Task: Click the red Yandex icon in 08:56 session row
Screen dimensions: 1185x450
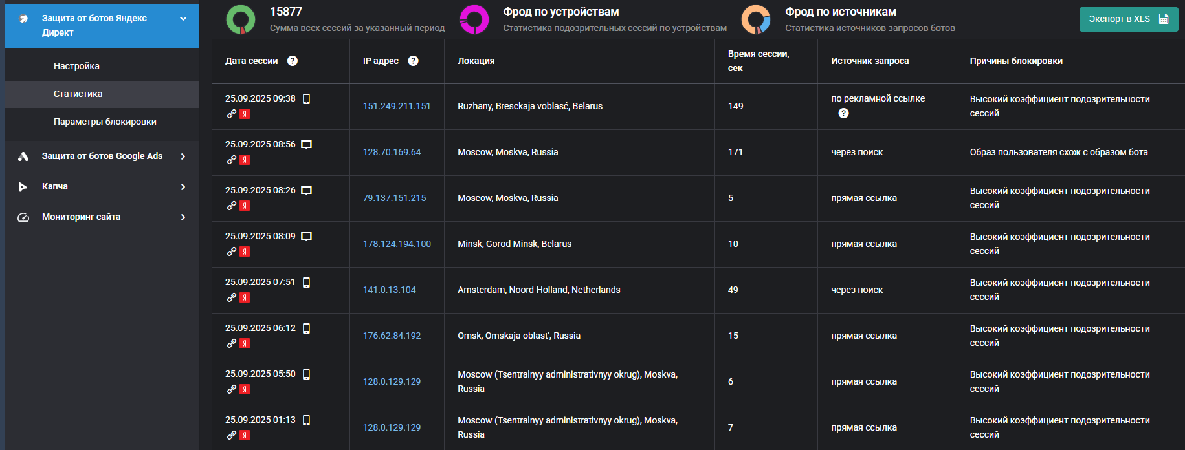Action: 245,160
